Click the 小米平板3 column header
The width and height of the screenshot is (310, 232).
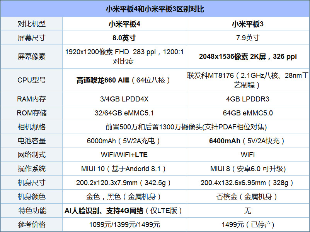point(248,24)
